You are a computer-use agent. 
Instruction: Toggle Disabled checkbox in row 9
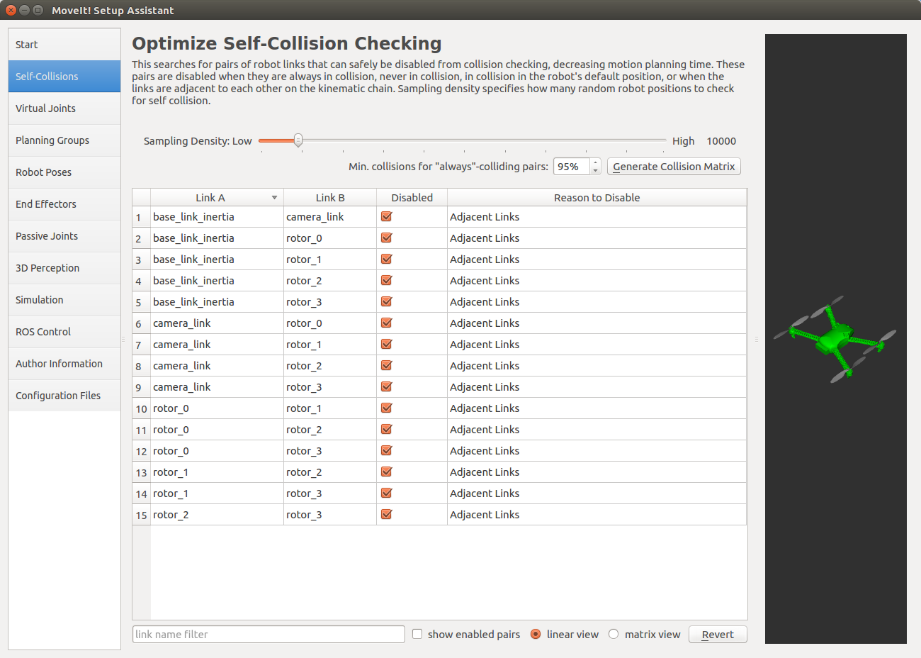[x=386, y=387]
